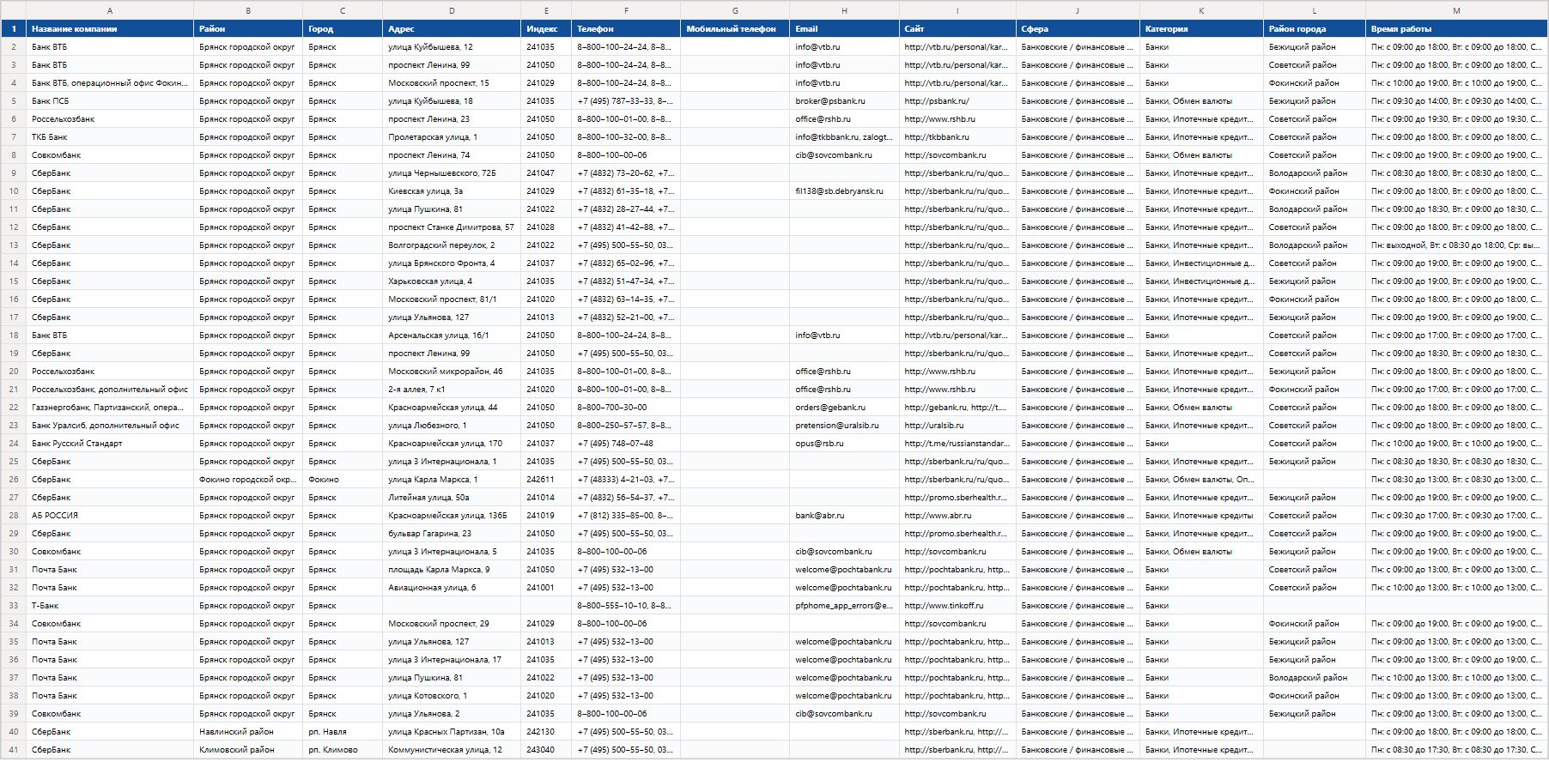The width and height of the screenshot is (1549, 774).
Task: Select the site cell 'http://www.abr.ru'
Action: [957, 516]
